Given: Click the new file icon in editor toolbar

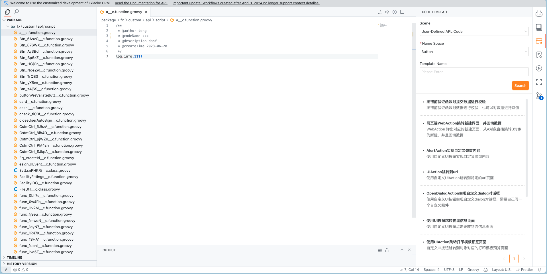Looking at the screenshot, I should coord(380,12).
